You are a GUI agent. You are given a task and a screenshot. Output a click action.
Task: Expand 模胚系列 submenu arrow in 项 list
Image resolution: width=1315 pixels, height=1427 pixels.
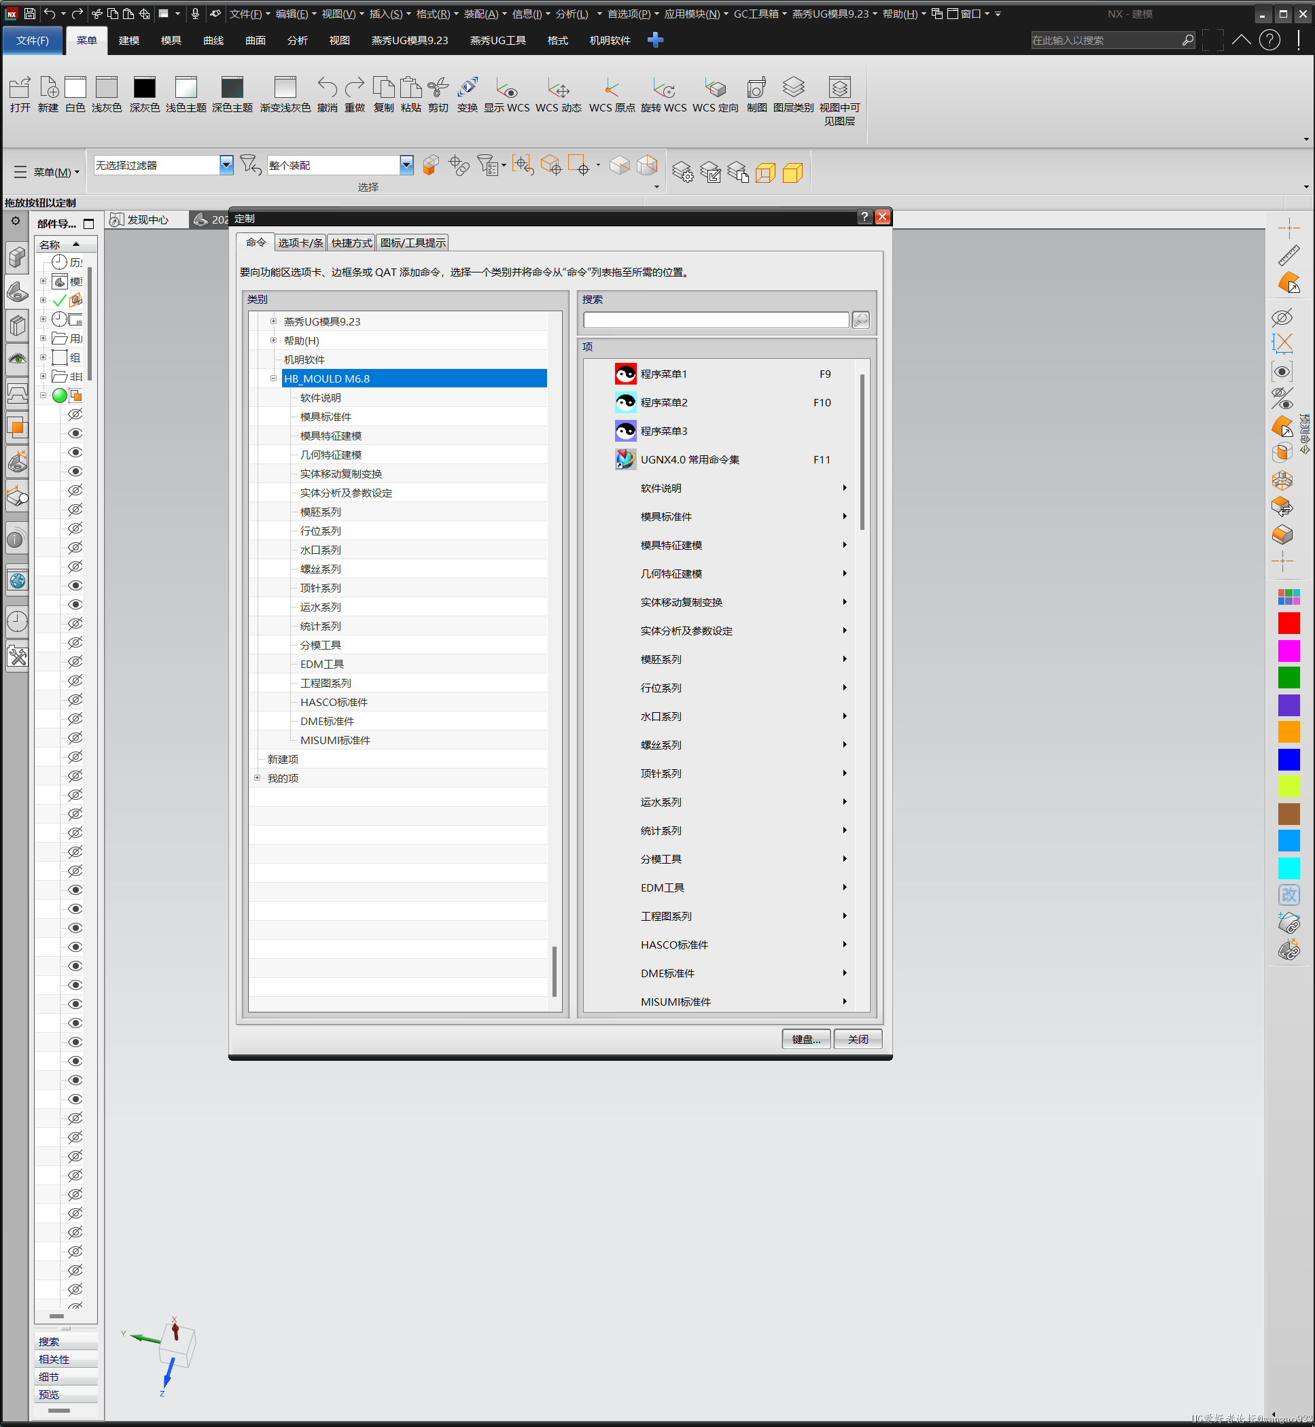tap(845, 659)
